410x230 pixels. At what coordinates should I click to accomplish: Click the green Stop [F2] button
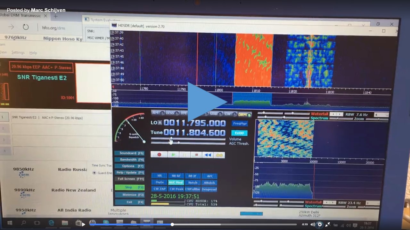[130, 188]
